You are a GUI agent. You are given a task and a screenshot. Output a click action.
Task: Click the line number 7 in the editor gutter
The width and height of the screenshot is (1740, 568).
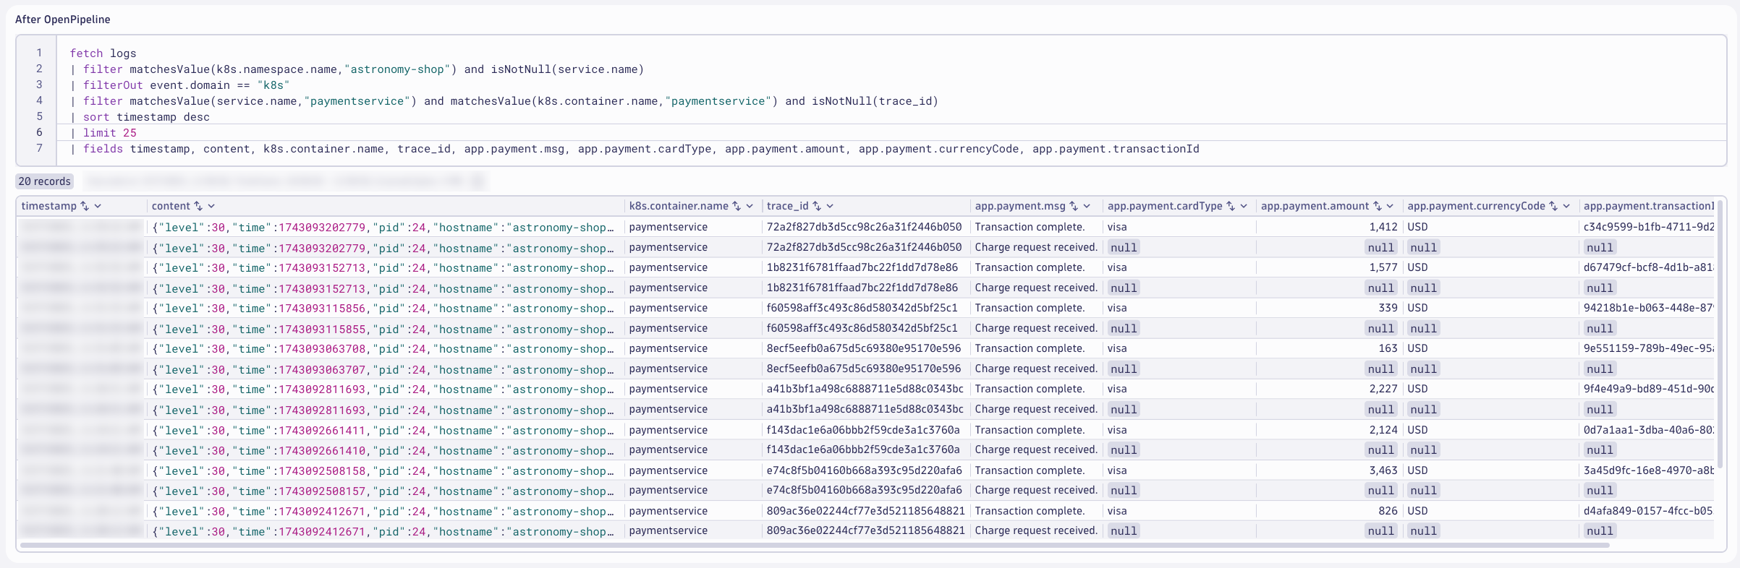(39, 148)
